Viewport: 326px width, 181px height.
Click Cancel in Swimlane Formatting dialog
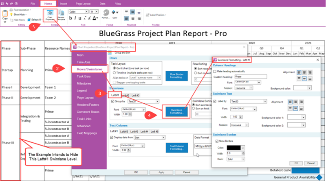(x=311, y=163)
